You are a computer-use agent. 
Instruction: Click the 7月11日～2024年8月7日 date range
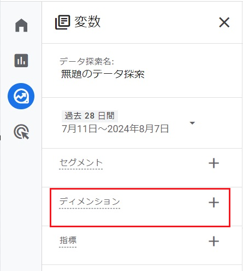pyautogui.click(x=115, y=129)
